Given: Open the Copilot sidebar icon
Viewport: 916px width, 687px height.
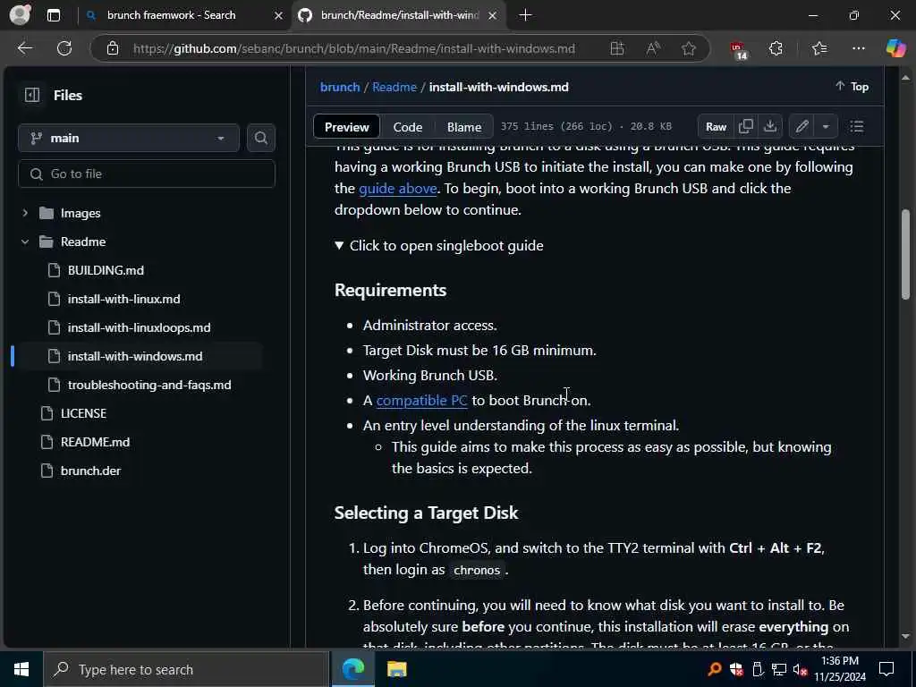Looking at the screenshot, I should (x=895, y=48).
